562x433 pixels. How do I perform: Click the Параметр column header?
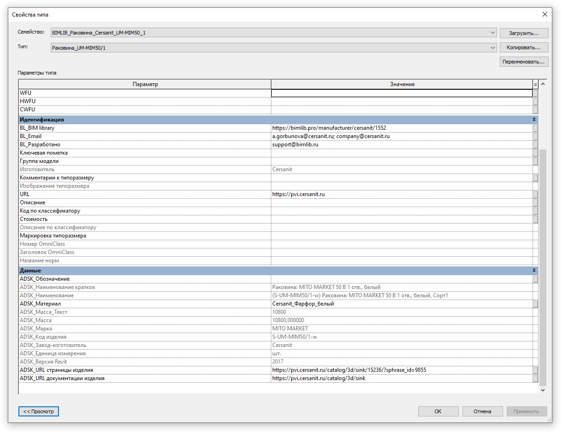coord(145,84)
